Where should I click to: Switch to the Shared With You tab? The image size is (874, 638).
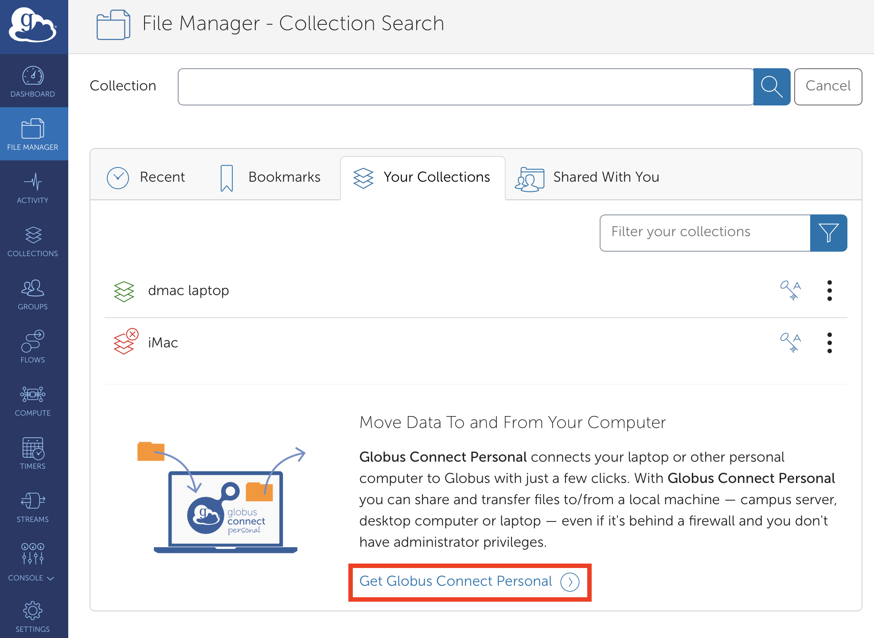click(x=587, y=177)
